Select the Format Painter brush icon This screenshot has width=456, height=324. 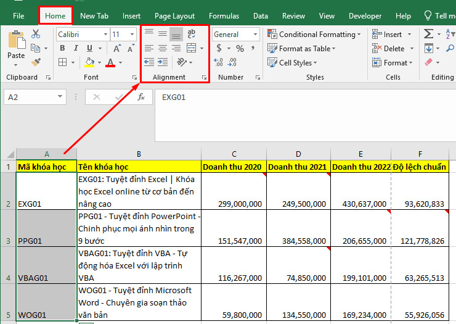click(36, 62)
